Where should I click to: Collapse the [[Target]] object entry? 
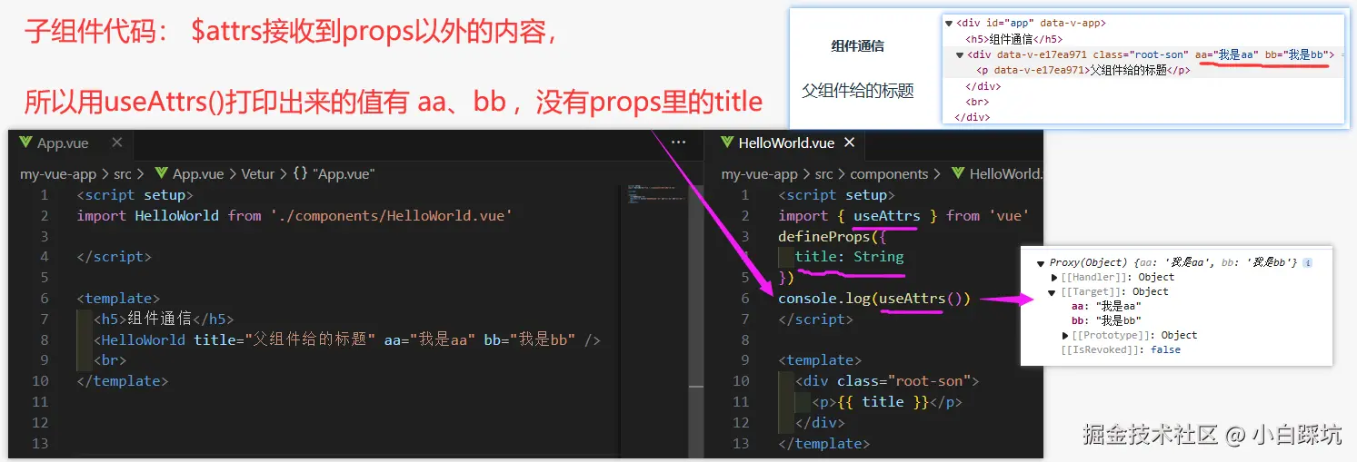pyautogui.click(x=1053, y=291)
